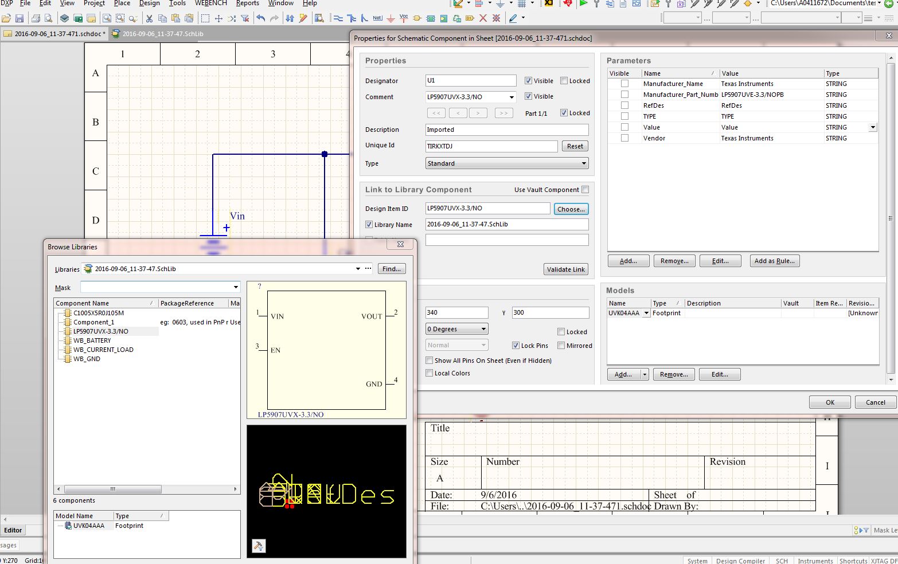This screenshot has height=564, width=898.
Task: Select LP5907UVX-3.3/NO in the component list
Action: pos(100,331)
